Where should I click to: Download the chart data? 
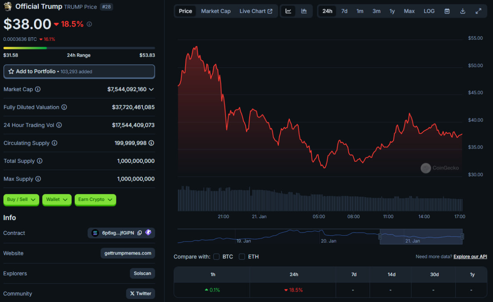(463, 11)
